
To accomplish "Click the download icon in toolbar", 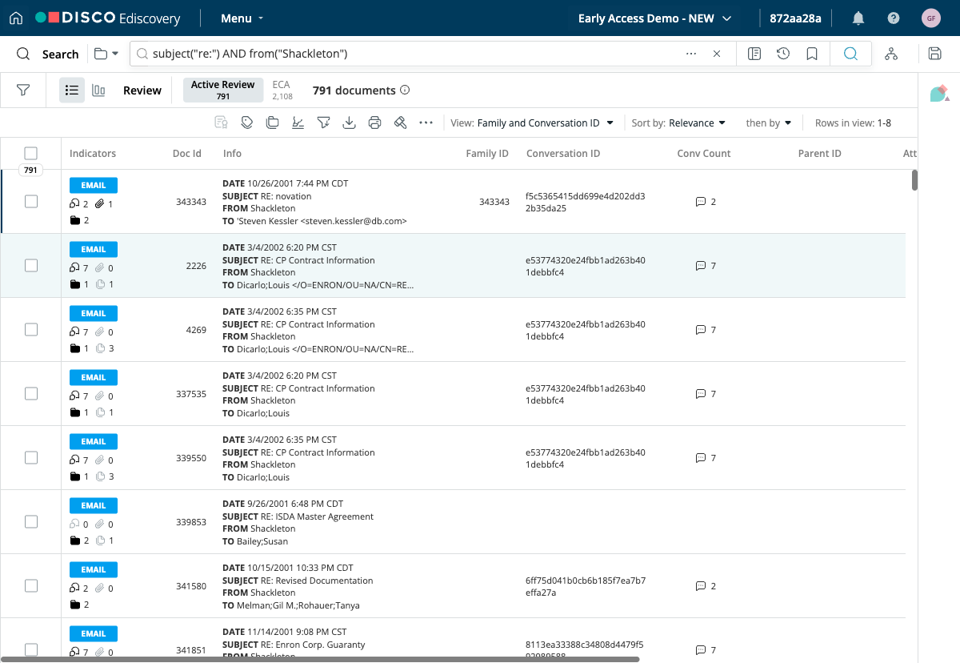I will tap(349, 123).
